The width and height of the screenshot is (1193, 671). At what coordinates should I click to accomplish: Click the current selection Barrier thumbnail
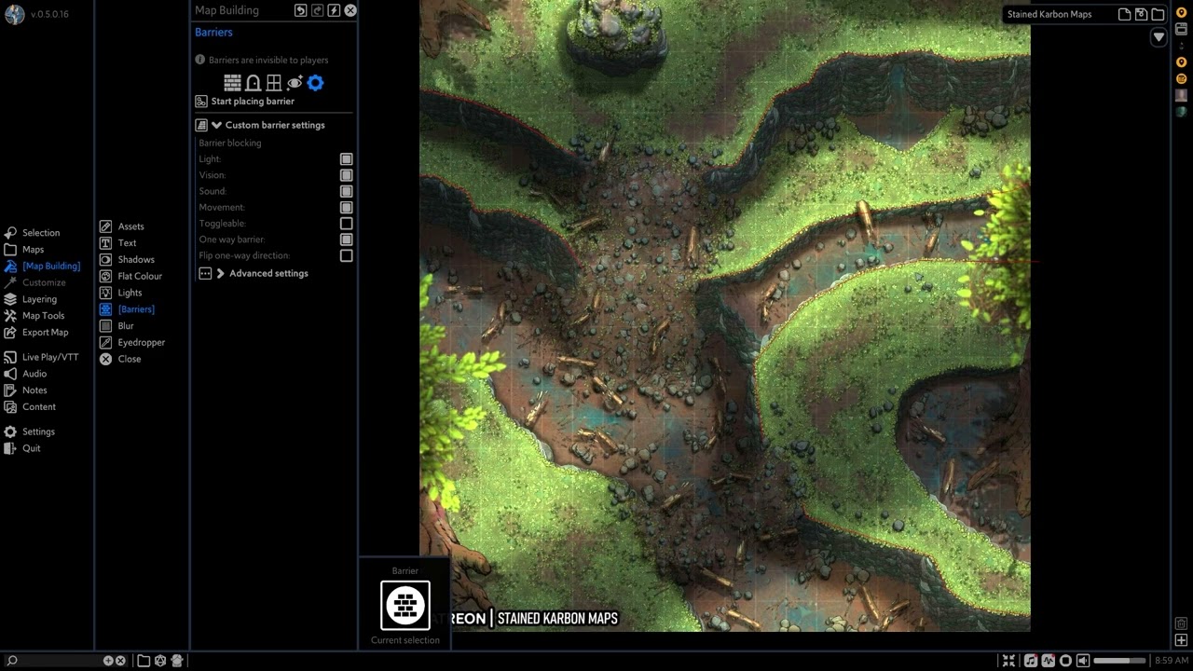(405, 606)
